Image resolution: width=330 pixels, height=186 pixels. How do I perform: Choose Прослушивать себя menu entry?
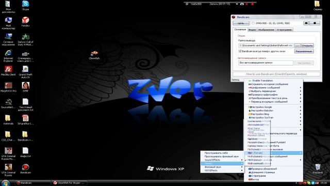pos(222,153)
